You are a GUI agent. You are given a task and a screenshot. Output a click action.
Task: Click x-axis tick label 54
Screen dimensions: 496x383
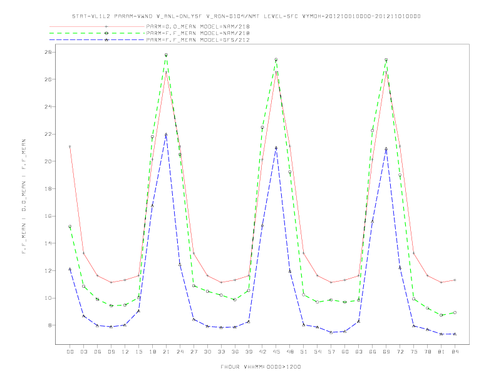tap(318, 352)
